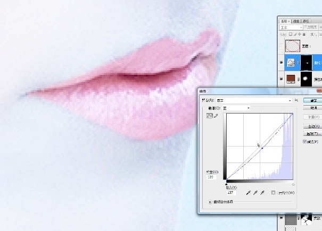
Task: Click lock position icon in Layers panel
Action: (300, 34)
